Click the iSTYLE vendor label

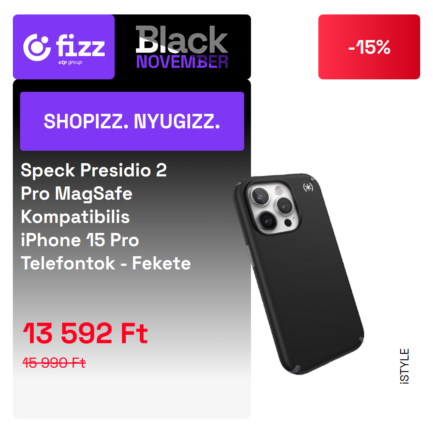tap(405, 366)
